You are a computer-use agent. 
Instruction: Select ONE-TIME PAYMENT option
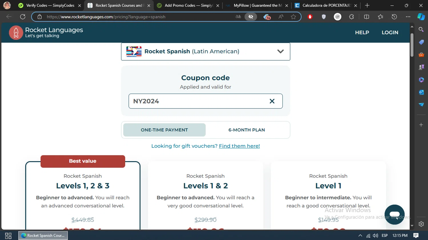pos(164,130)
